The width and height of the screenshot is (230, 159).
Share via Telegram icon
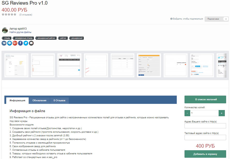[10, 43]
